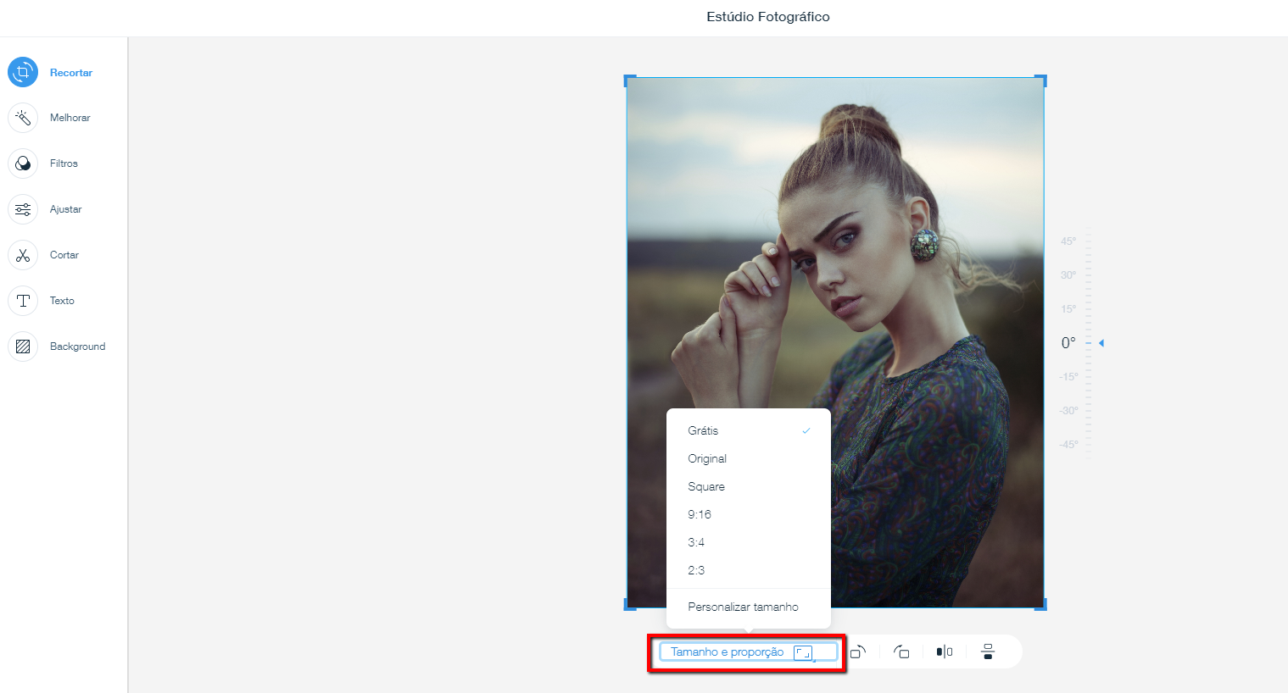Flip the image vertically
The image size is (1288, 693).
pos(988,651)
